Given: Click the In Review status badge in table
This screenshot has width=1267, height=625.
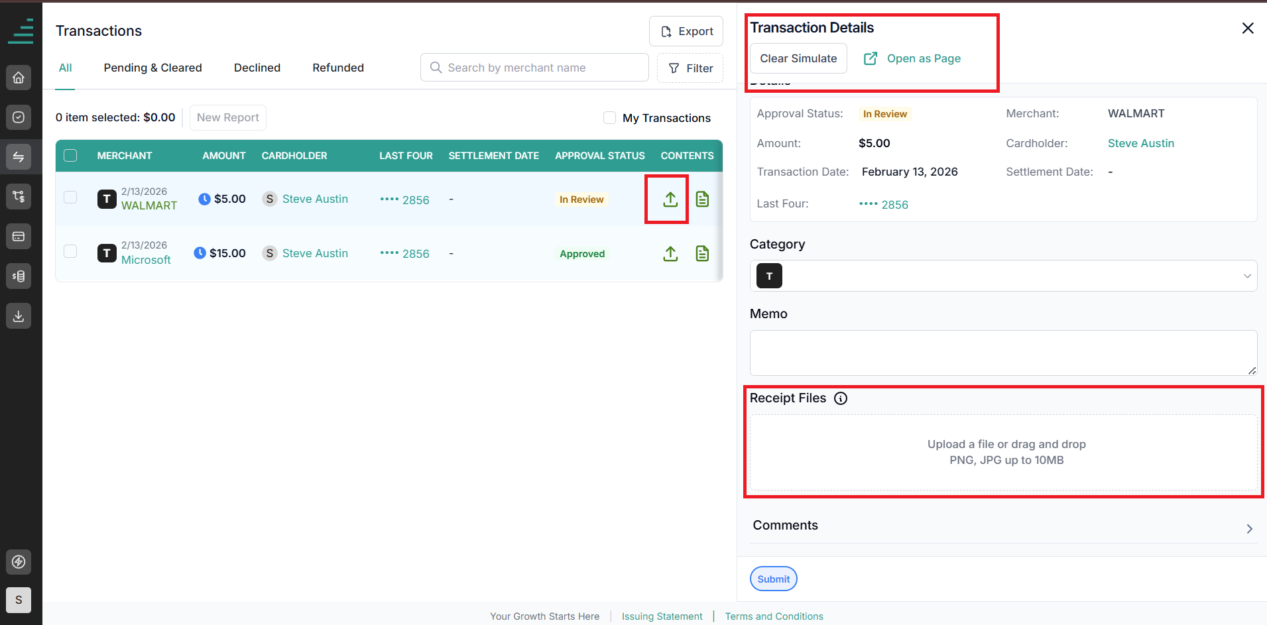Looking at the screenshot, I should pos(581,199).
